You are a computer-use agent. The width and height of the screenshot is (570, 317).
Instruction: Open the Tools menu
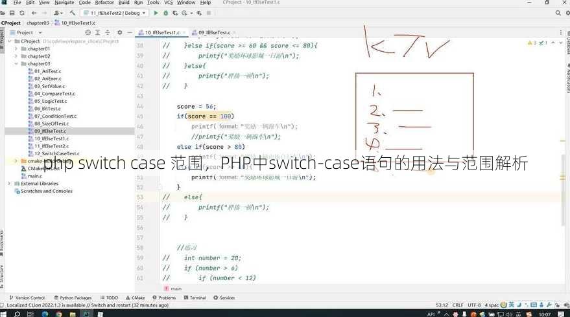click(x=153, y=3)
